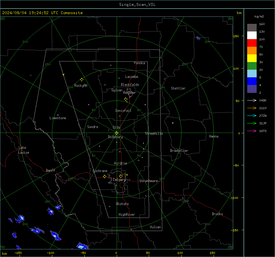
Task: Click the orange 111V arrow in legend
Action: click(x=252, y=108)
